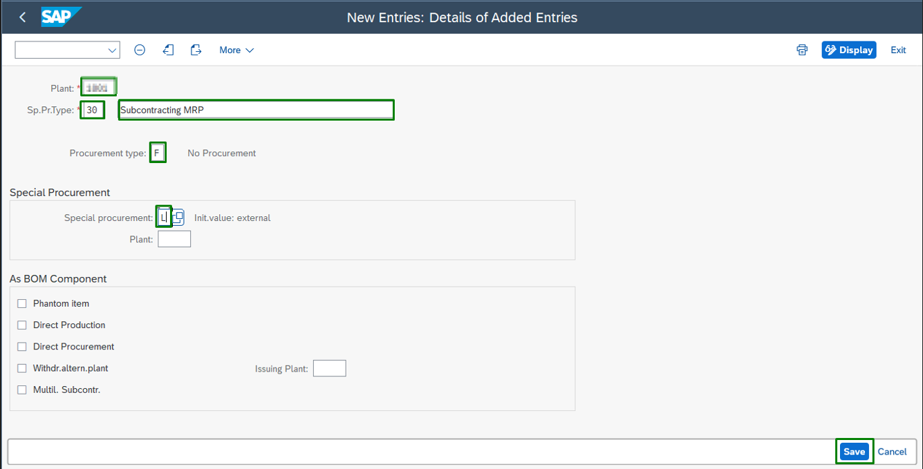This screenshot has height=469, width=923.
Task: Select the Multil. Subcontr. checkbox
Action: pyautogui.click(x=22, y=390)
